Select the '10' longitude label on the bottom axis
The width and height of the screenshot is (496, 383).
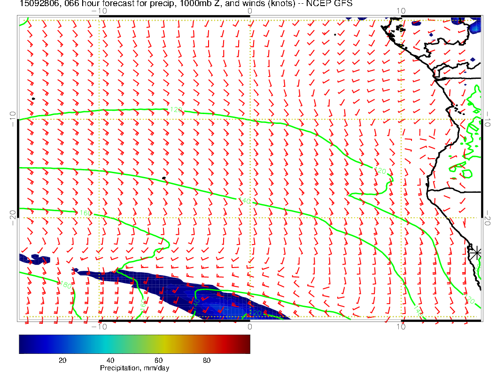[401, 327]
